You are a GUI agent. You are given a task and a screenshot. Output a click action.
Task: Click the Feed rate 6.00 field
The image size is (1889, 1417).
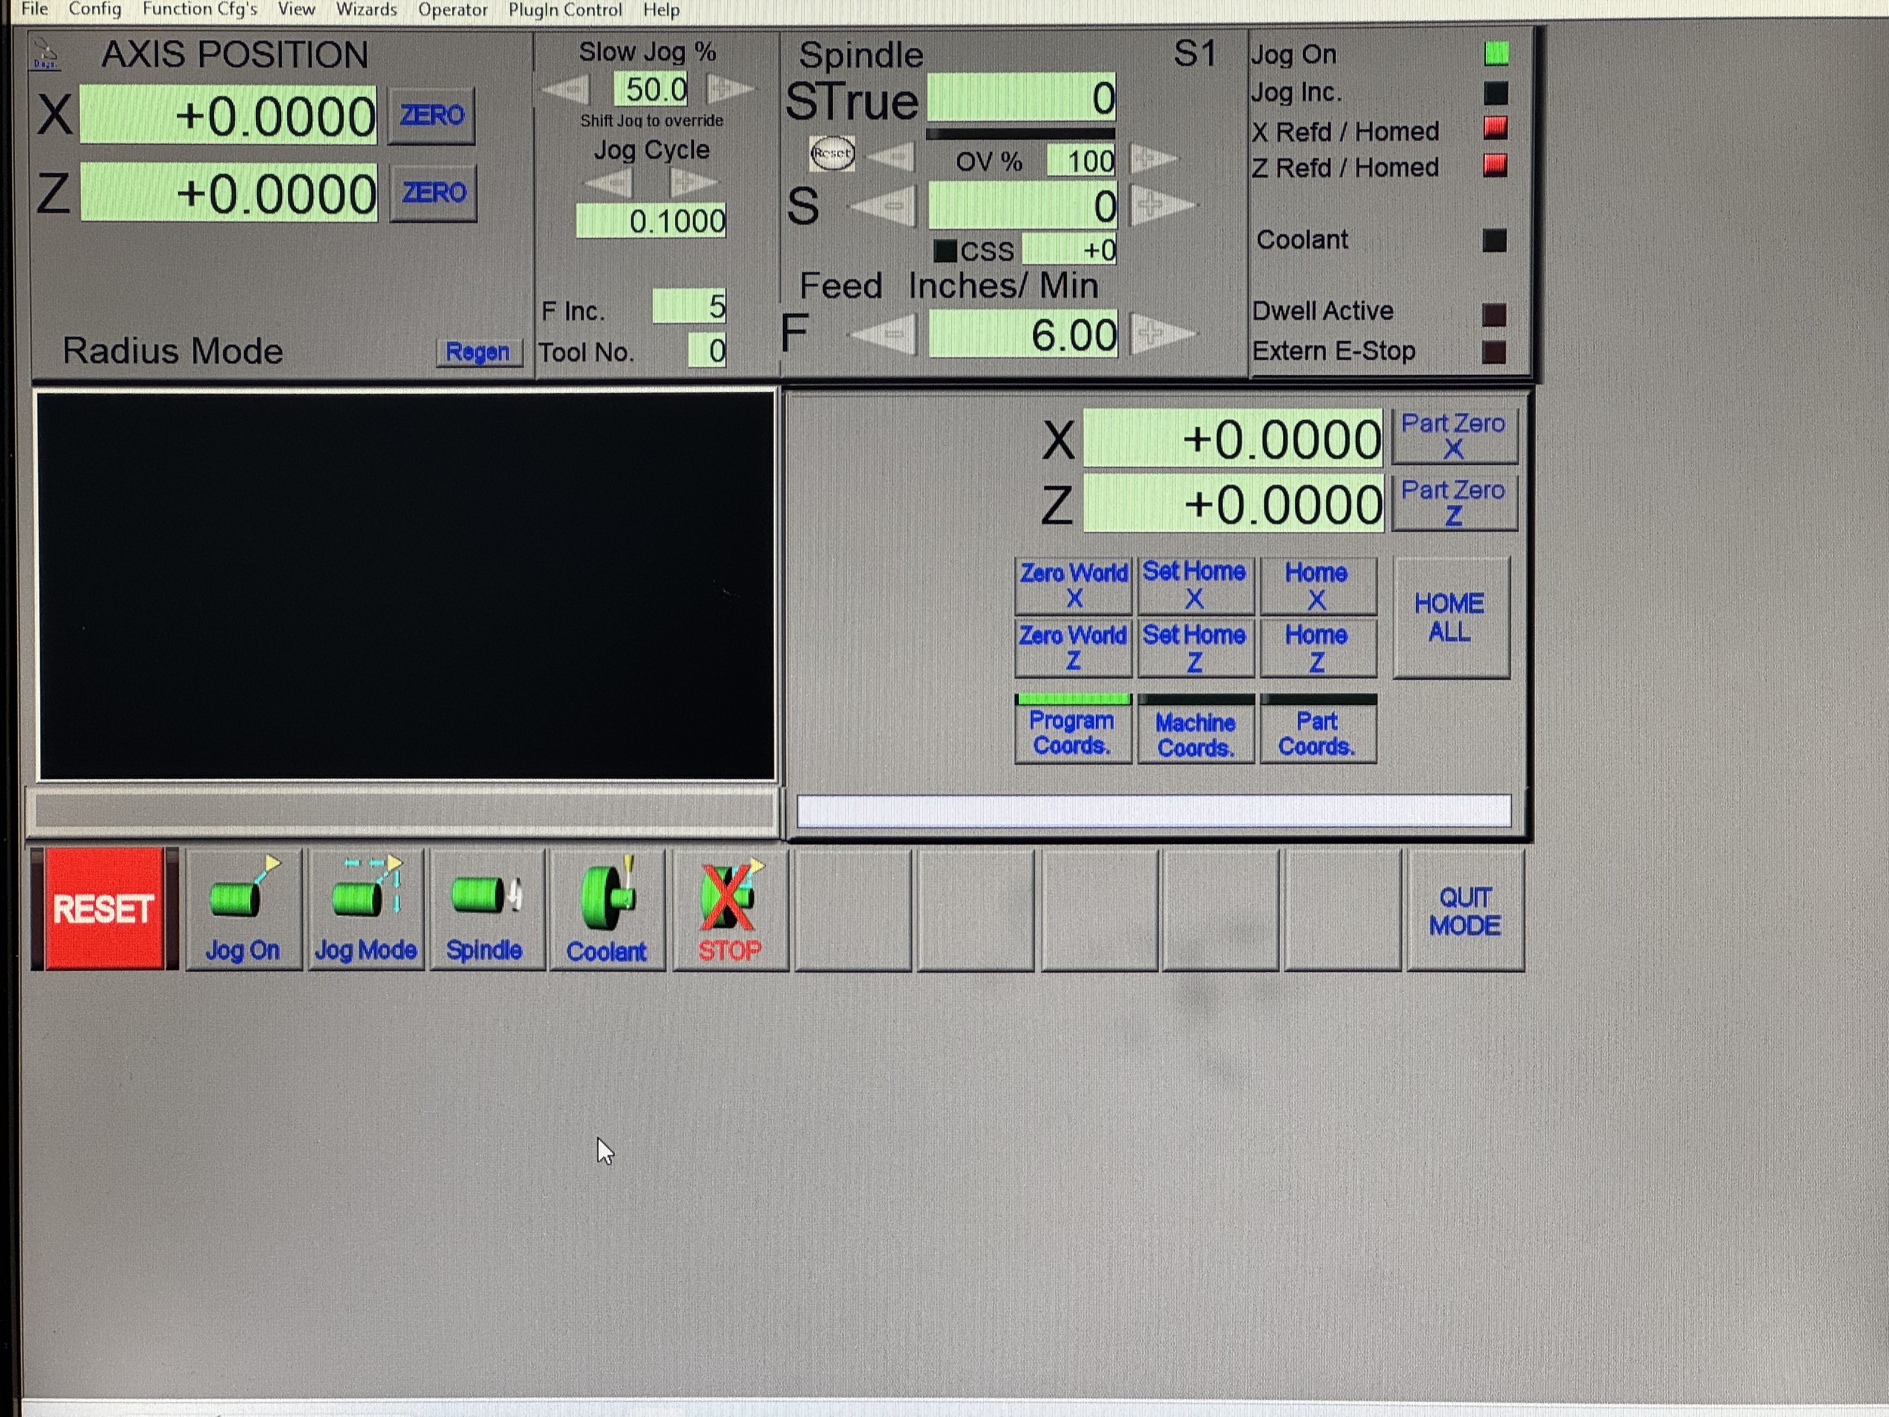coord(1022,334)
